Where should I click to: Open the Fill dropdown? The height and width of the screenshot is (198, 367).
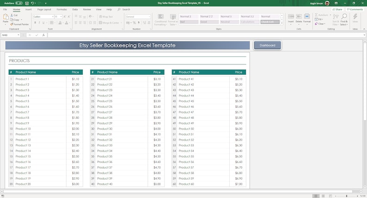point(319,19)
